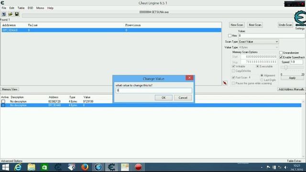Click the Address column header in results
The height and width of the screenshot is (172, 306).
pos(9,25)
